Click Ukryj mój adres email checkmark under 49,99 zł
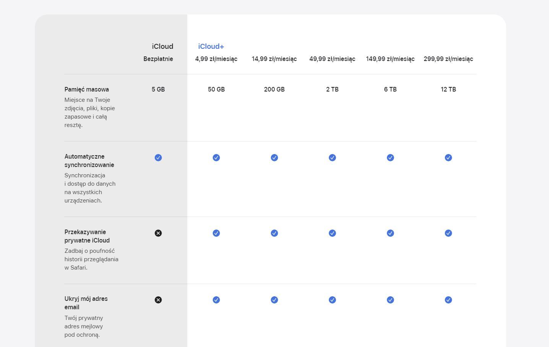The height and width of the screenshot is (347, 549). pos(333,300)
